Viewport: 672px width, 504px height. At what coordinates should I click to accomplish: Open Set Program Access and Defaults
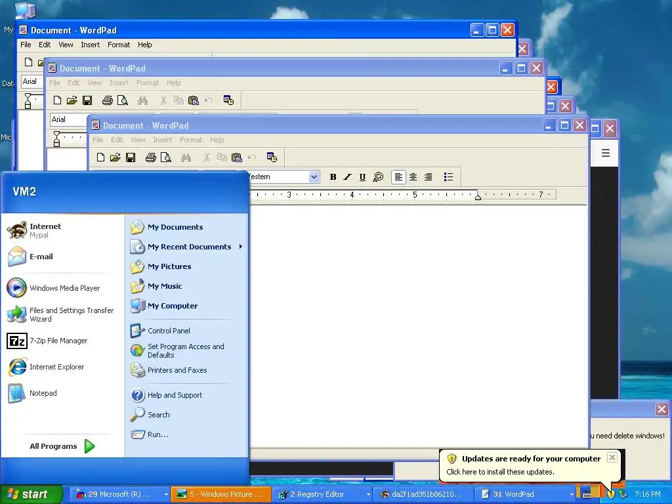[x=187, y=350]
